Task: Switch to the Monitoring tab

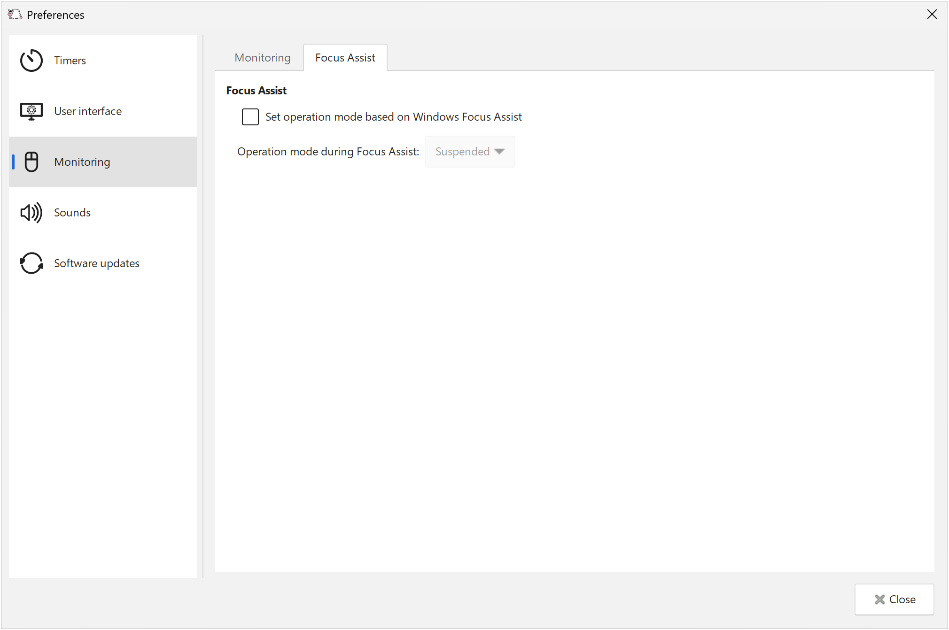Action: pyautogui.click(x=263, y=58)
